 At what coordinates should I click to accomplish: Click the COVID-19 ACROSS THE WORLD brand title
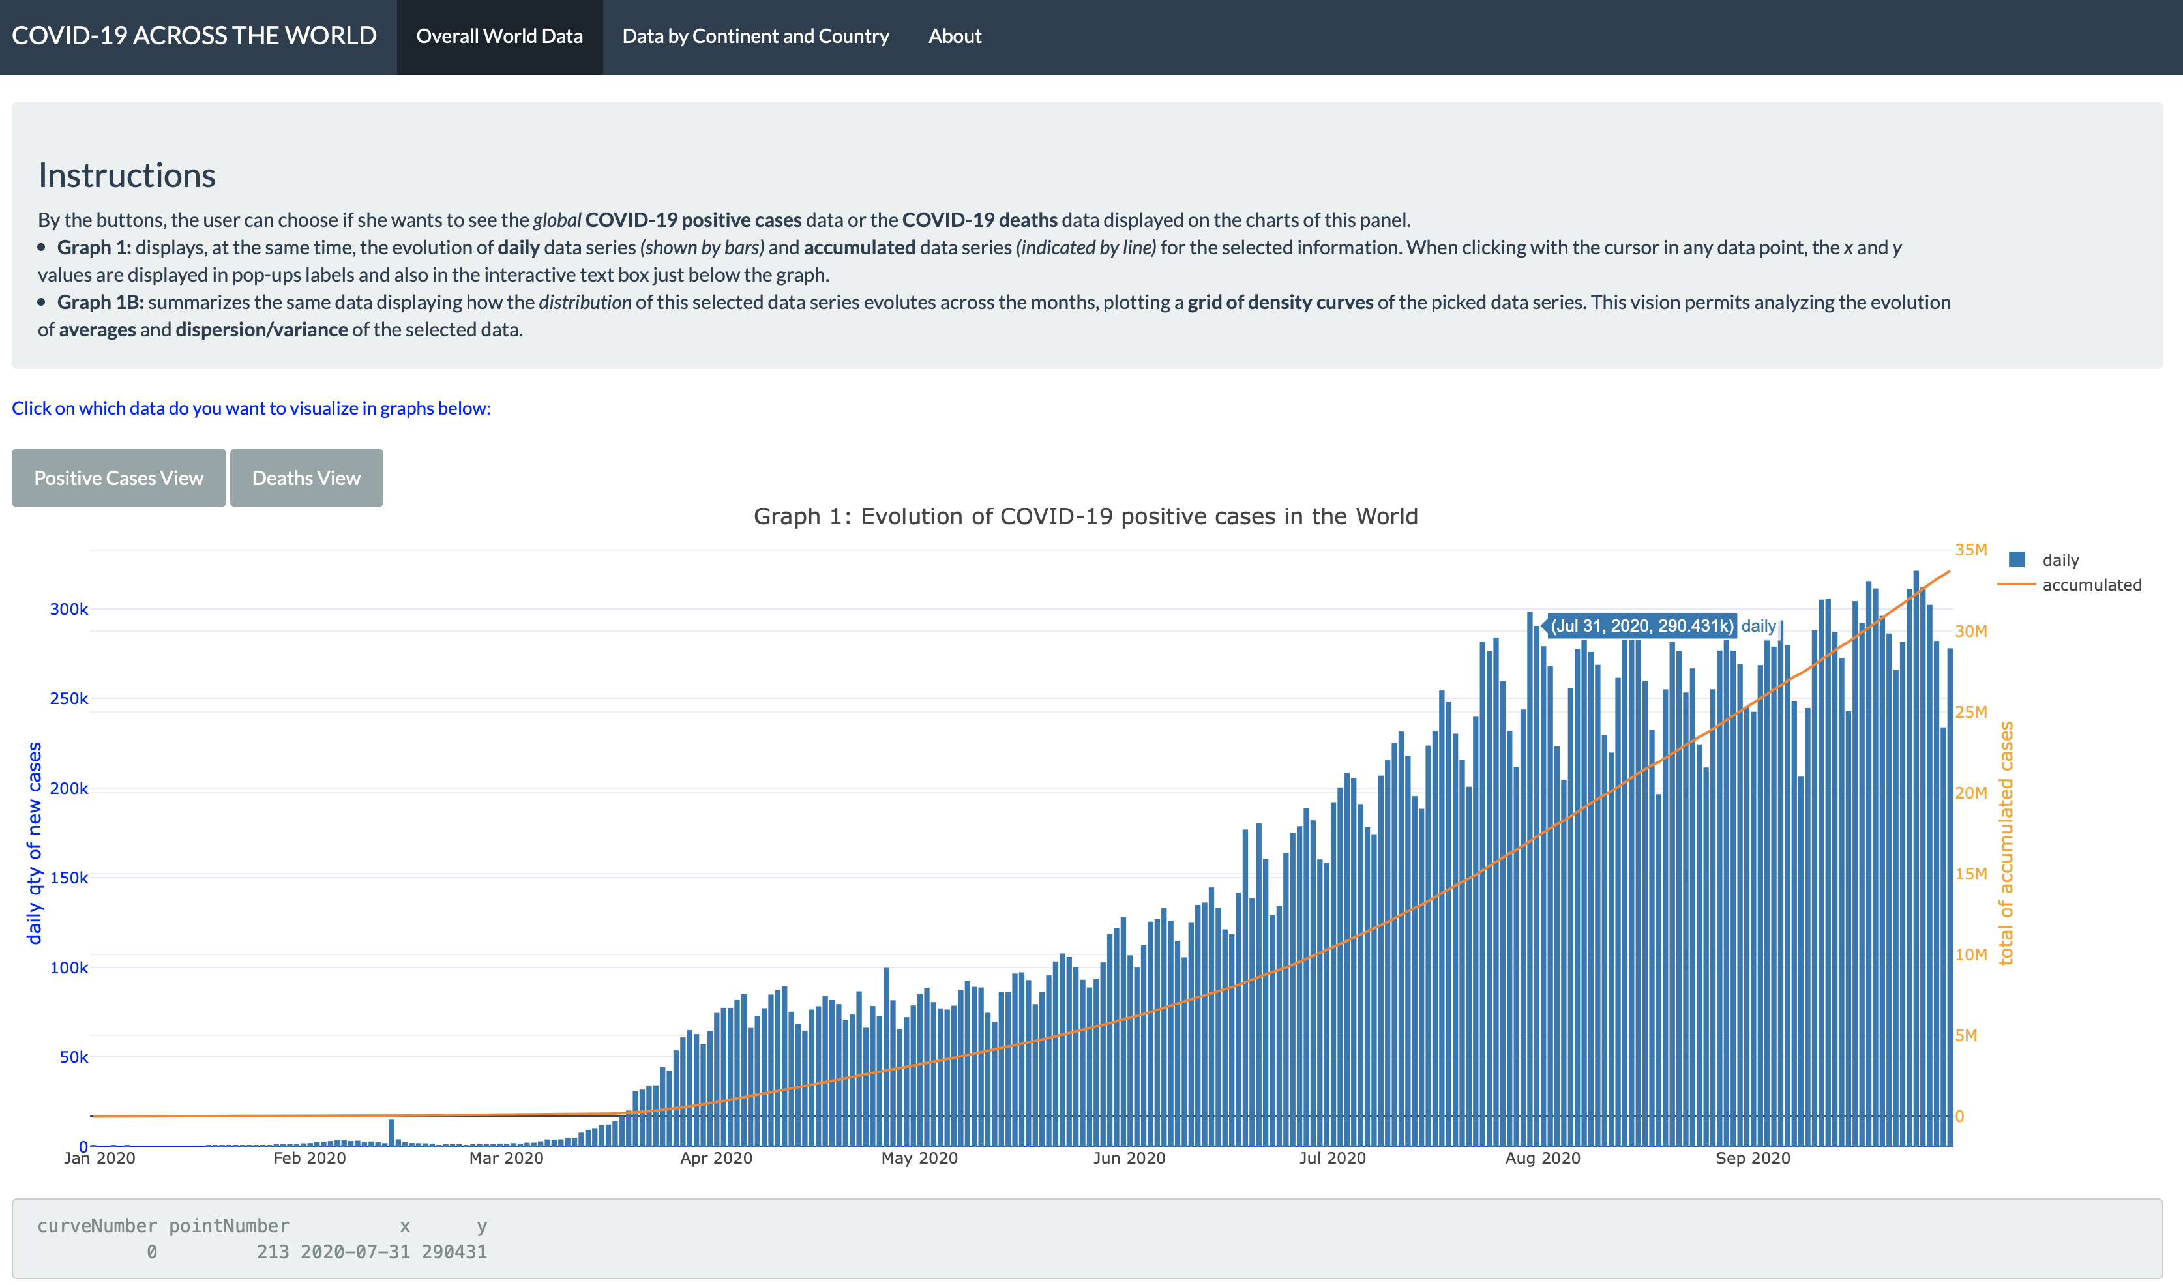point(194,37)
